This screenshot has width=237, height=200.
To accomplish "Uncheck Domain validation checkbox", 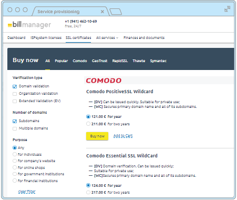I will pyautogui.click(x=15, y=86).
